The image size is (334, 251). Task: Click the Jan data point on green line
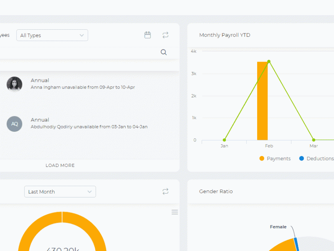click(224, 140)
